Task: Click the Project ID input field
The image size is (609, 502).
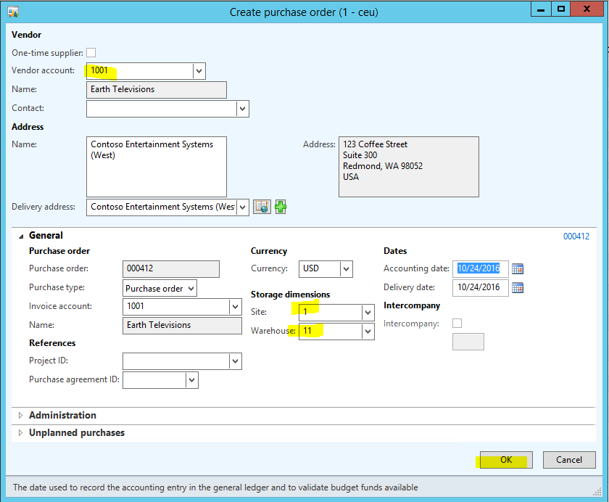Action: click(175, 361)
